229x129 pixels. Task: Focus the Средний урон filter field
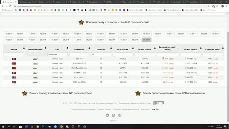[213, 54]
